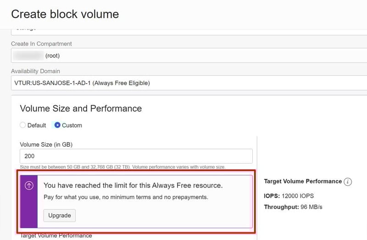
Task: Open the Availability Domain dropdown
Action: click(x=183, y=83)
